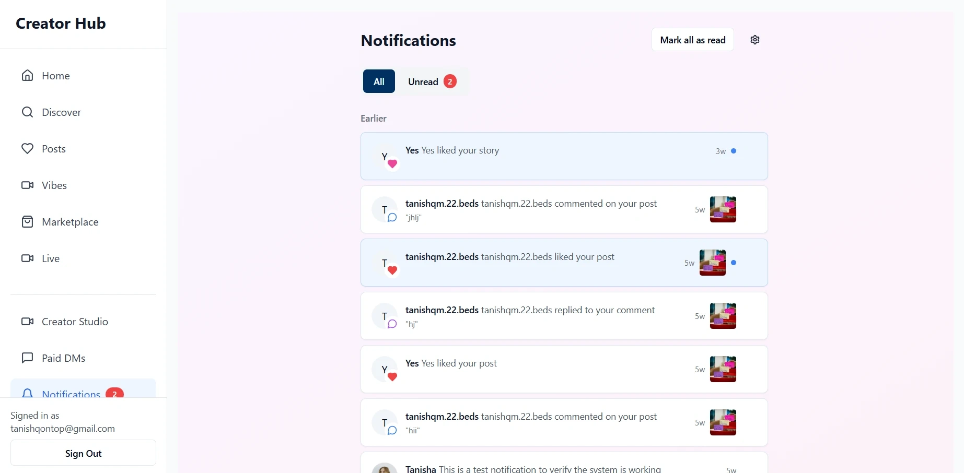Open Yes username on liked your story
Screen dimensions: 964x473
point(412,150)
